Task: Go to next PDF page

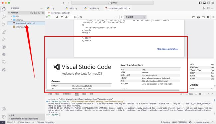Action: click(x=66, y=17)
